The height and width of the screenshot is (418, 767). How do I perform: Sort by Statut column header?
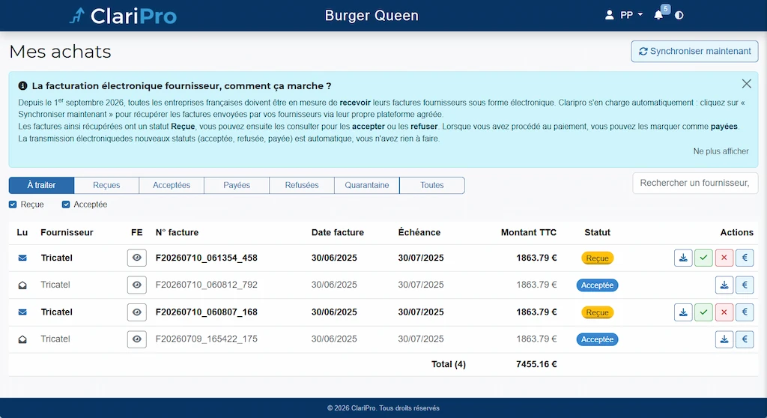point(597,232)
